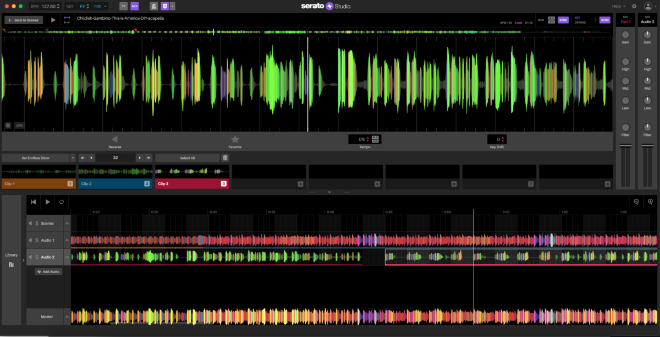Click the KEY SYNC button
Image resolution: width=660 pixels, height=337 pixels.
pyautogui.click(x=605, y=20)
